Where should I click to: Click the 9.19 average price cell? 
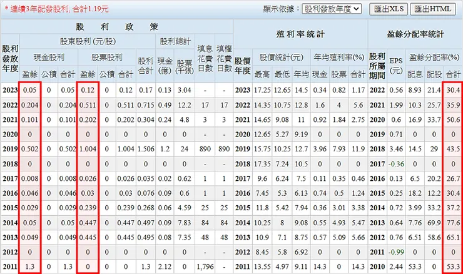pos(301,134)
